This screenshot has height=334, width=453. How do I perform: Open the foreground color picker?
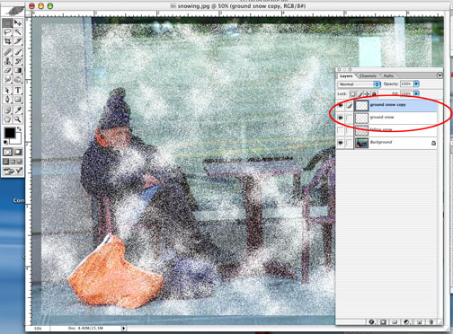pyautogui.click(x=9, y=133)
